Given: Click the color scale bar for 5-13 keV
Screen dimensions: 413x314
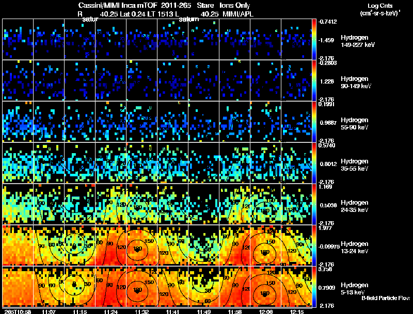Looking at the screenshot, I should [314, 287].
